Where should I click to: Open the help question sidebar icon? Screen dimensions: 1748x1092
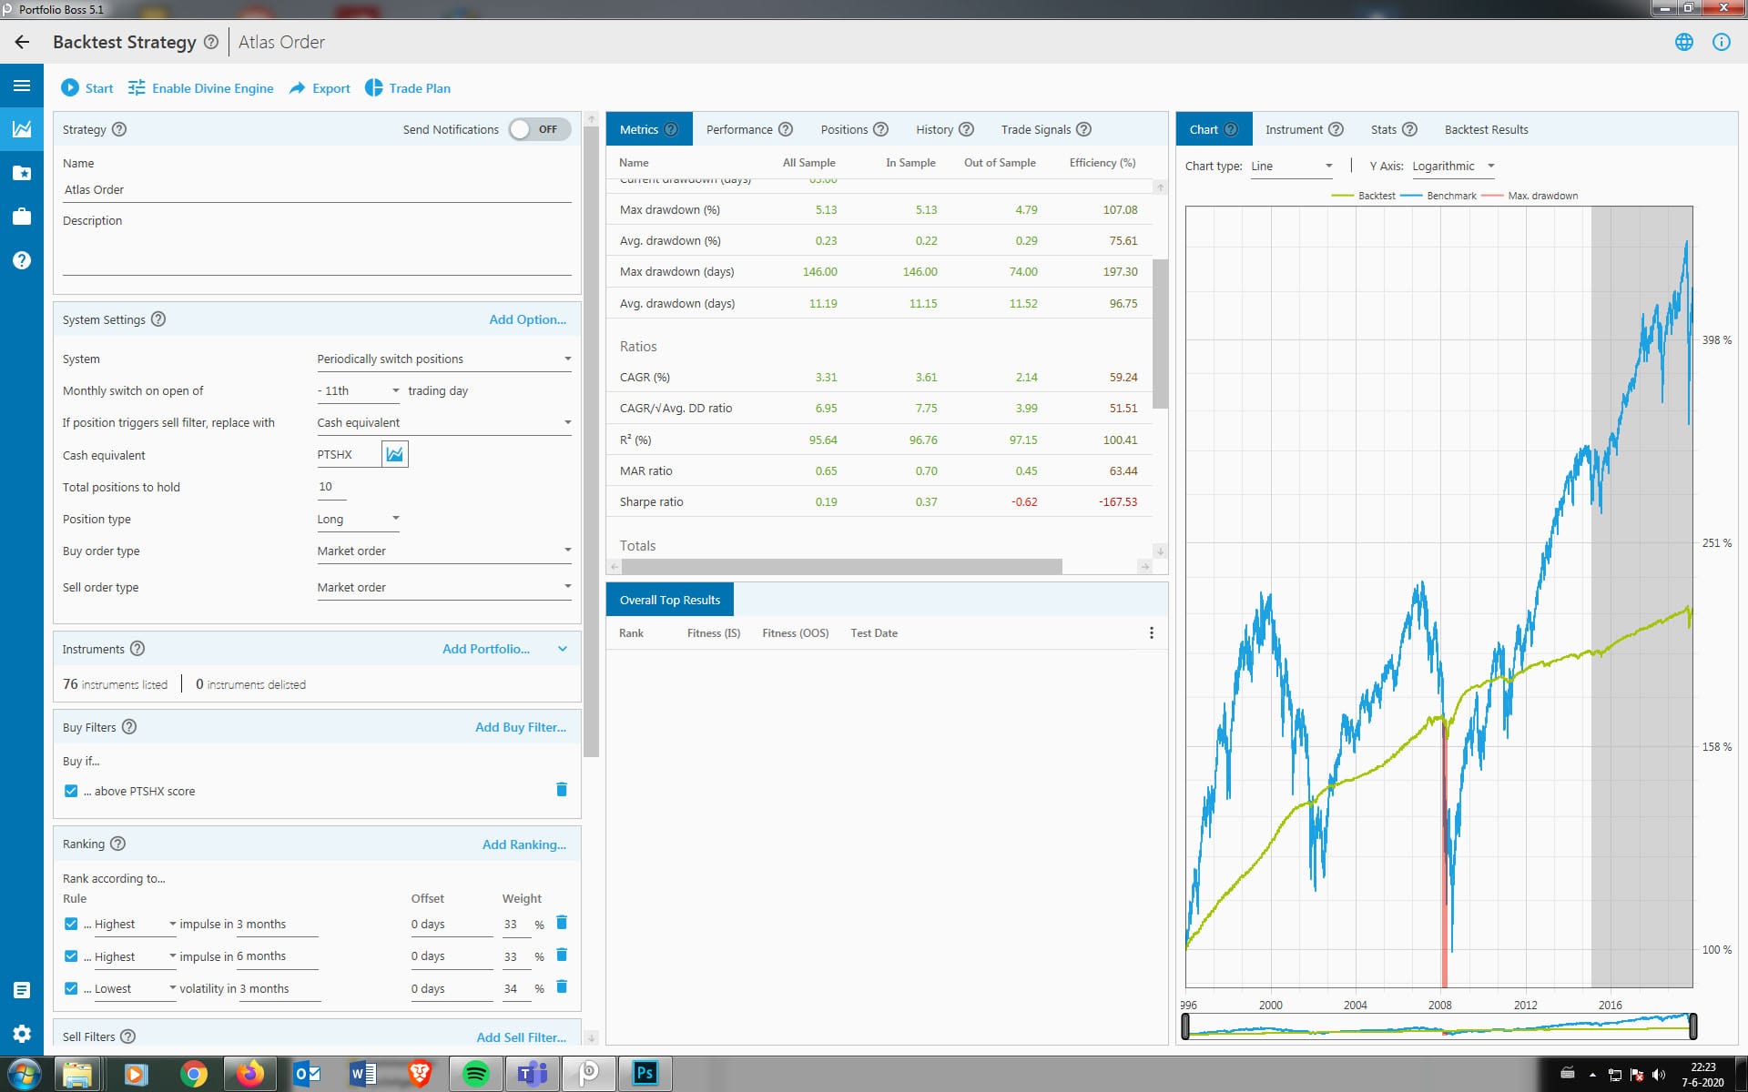pyautogui.click(x=22, y=260)
